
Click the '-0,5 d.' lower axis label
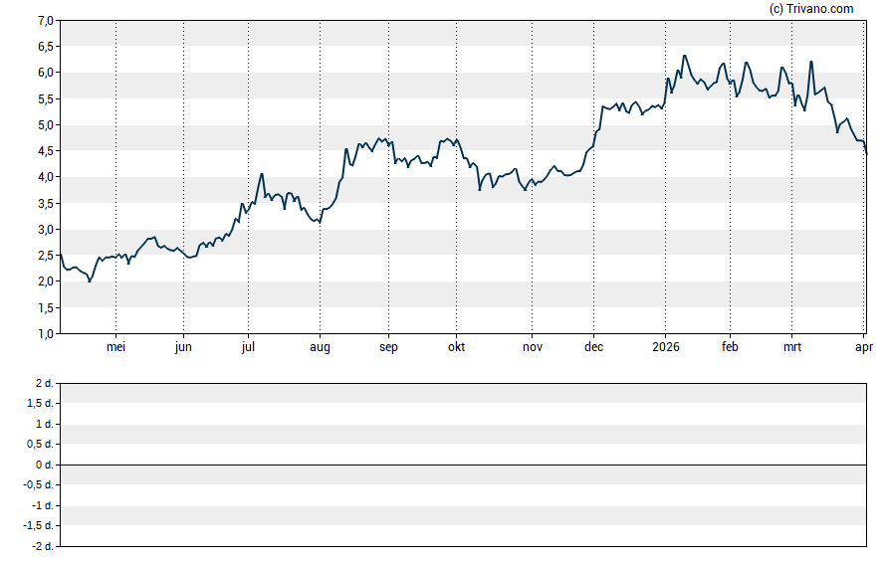tap(39, 484)
